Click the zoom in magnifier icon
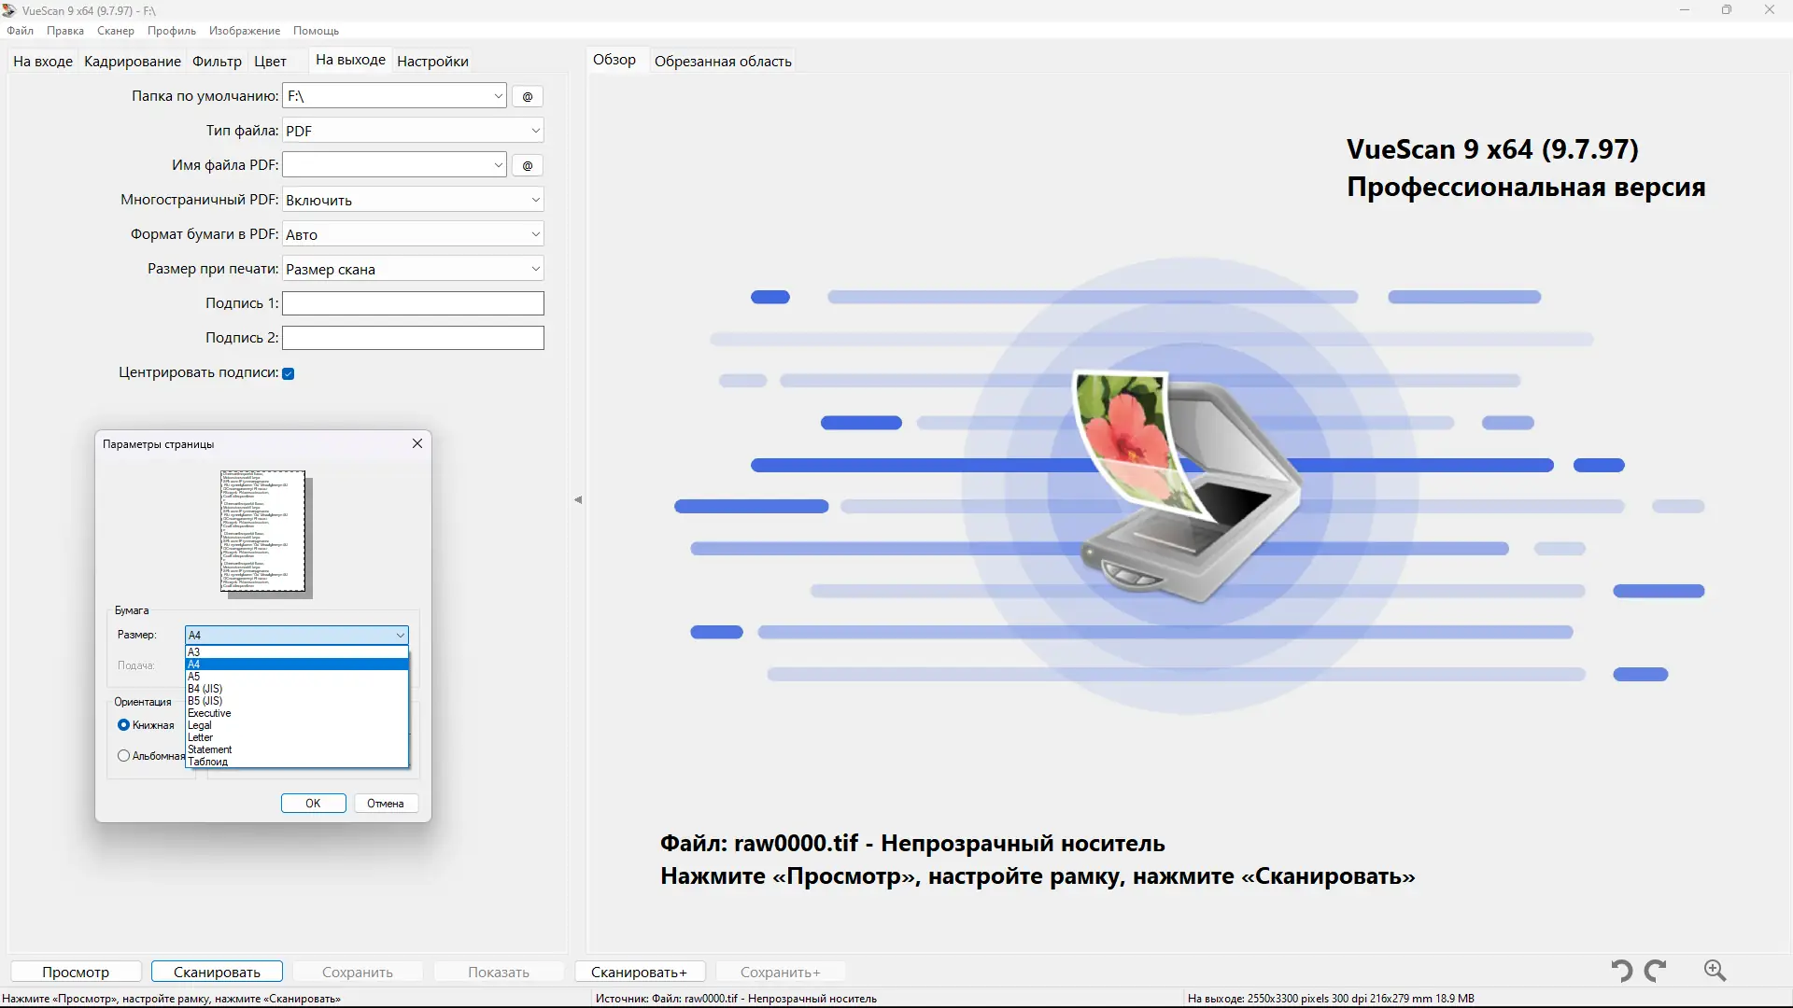 (x=1715, y=971)
